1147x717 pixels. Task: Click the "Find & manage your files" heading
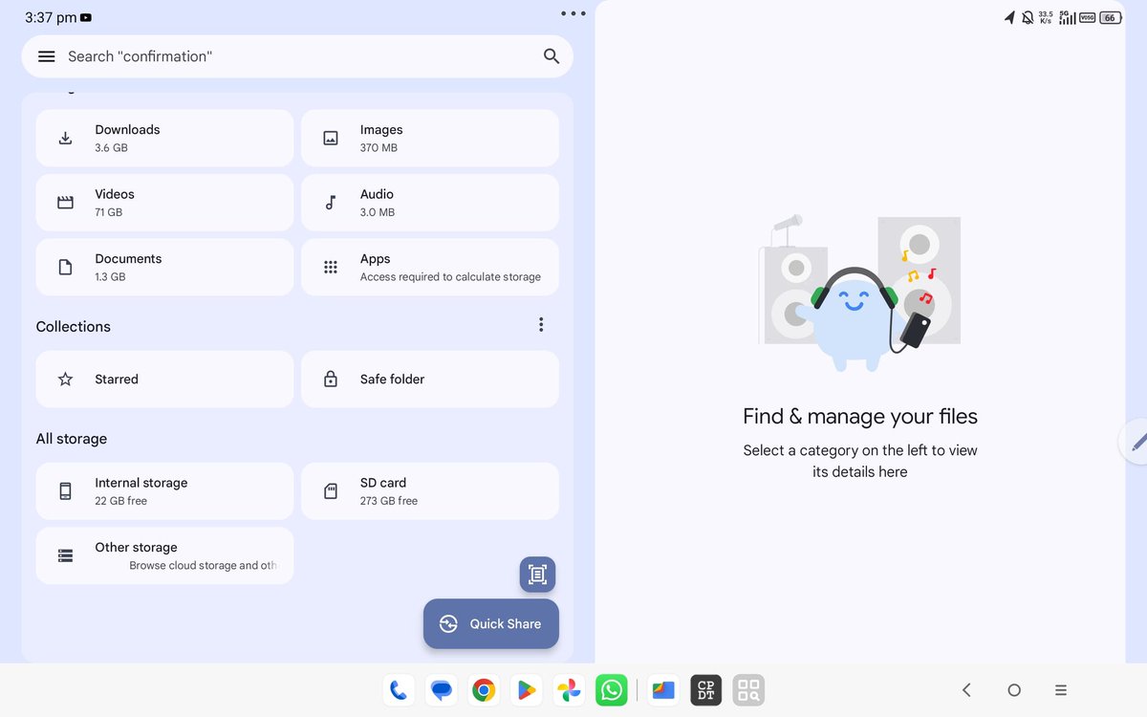(860, 417)
